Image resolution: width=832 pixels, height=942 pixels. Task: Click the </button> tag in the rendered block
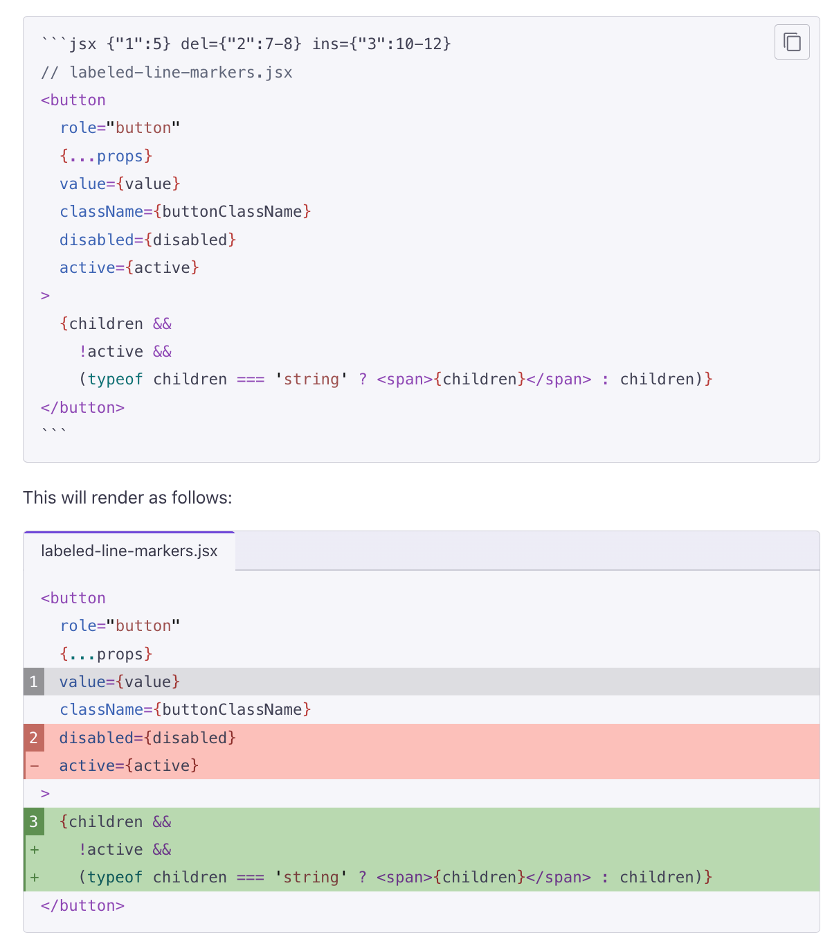82,905
